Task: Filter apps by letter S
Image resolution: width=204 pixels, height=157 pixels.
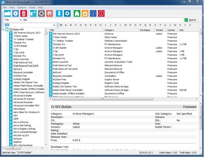Action: click(x=155, y=25)
